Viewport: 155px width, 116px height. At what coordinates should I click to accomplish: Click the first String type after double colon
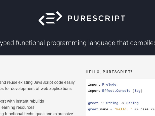[112, 103]
